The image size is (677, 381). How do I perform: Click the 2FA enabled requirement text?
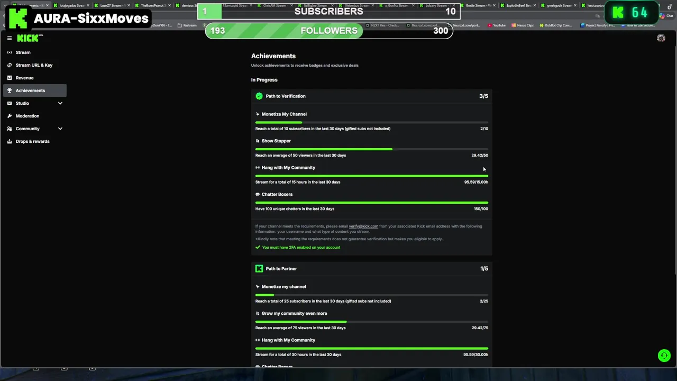(301, 248)
